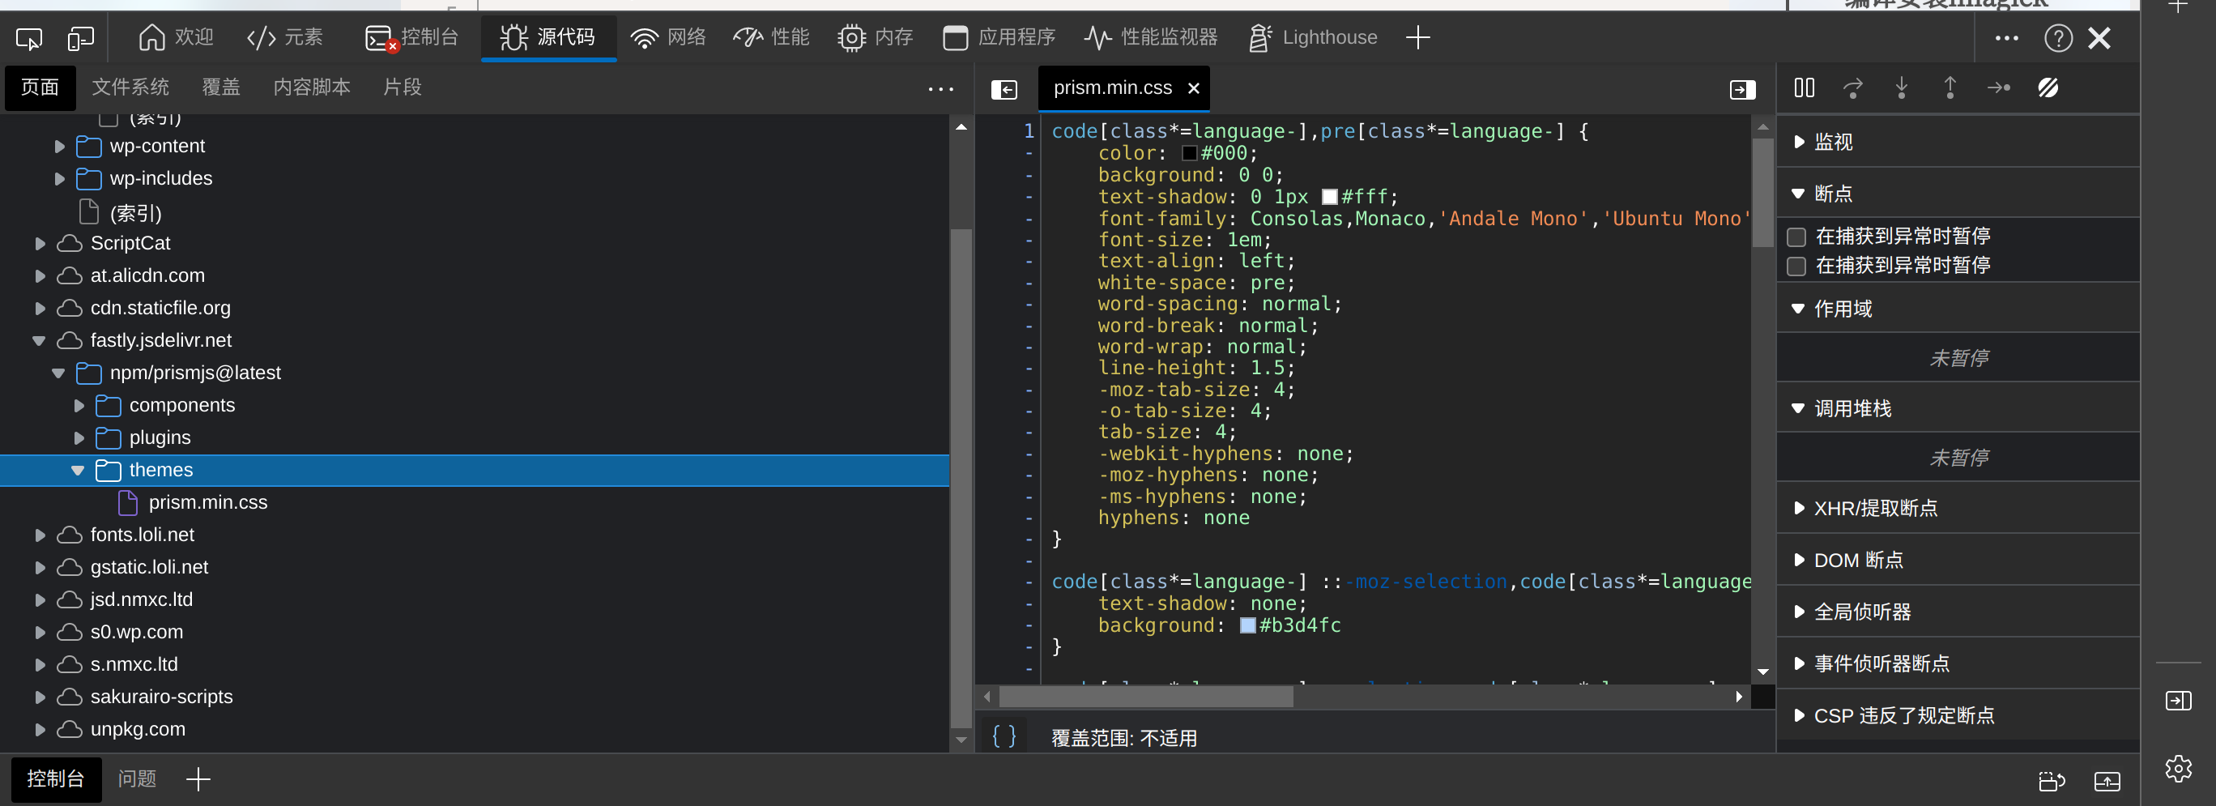Viewport: 2216px width, 806px height.
Task: Expand the XHR/提取断点 section
Action: point(1958,509)
